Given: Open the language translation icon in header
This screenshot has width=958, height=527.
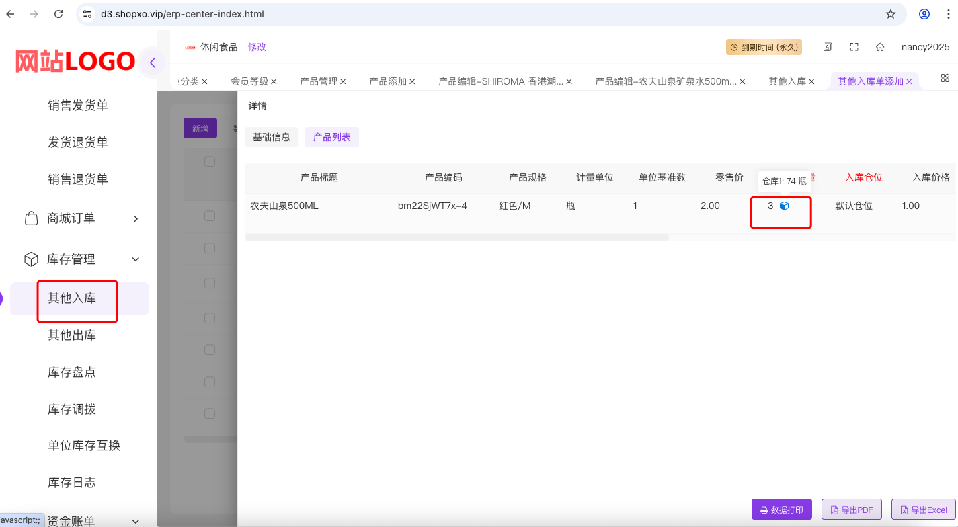Looking at the screenshot, I should pos(828,47).
